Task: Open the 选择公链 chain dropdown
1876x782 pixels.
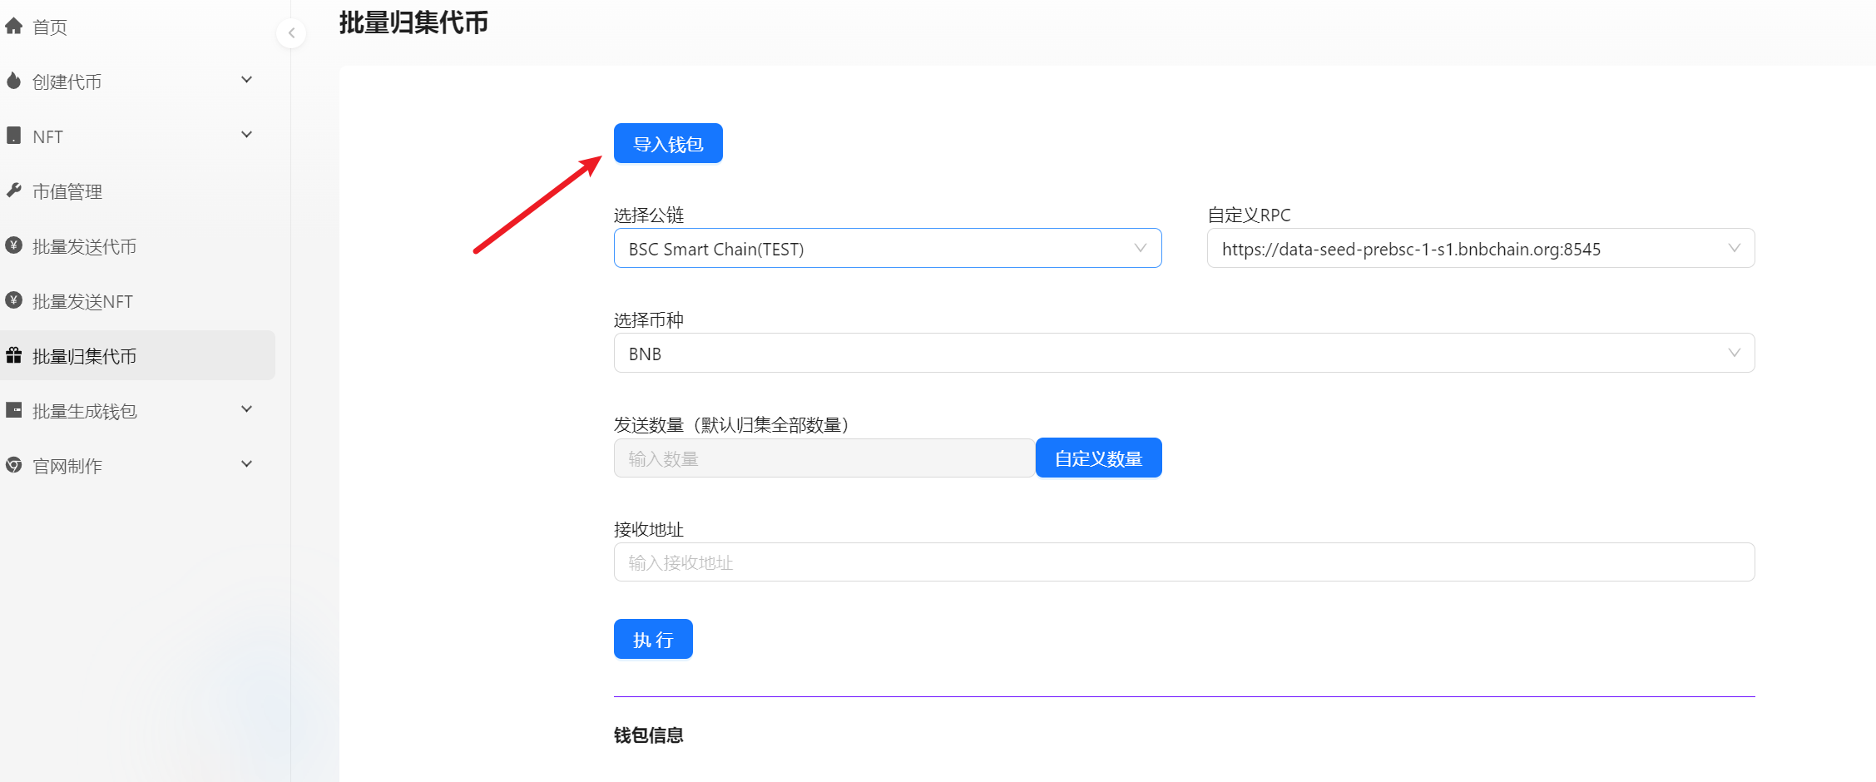Action: pyautogui.click(x=887, y=249)
